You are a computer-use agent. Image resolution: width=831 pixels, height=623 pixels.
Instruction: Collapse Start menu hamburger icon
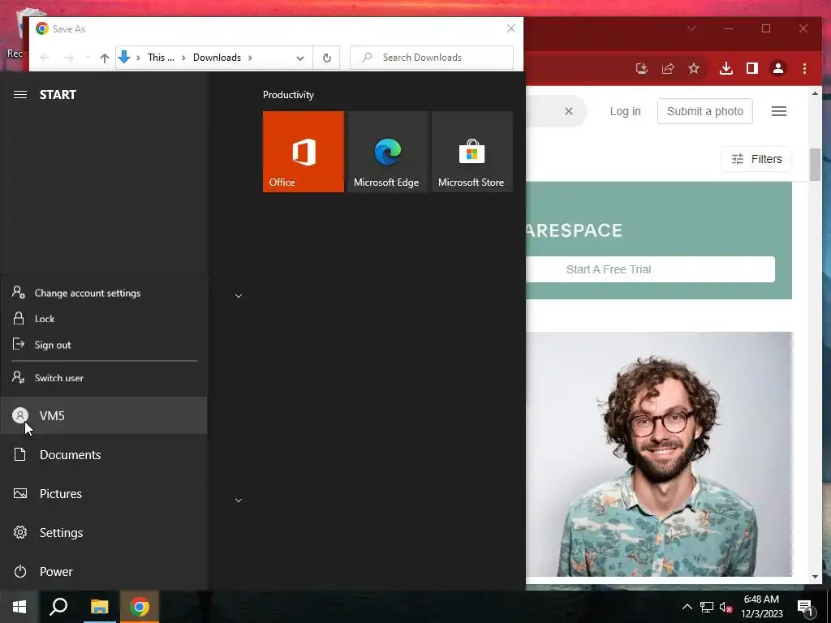pyautogui.click(x=20, y=95)
